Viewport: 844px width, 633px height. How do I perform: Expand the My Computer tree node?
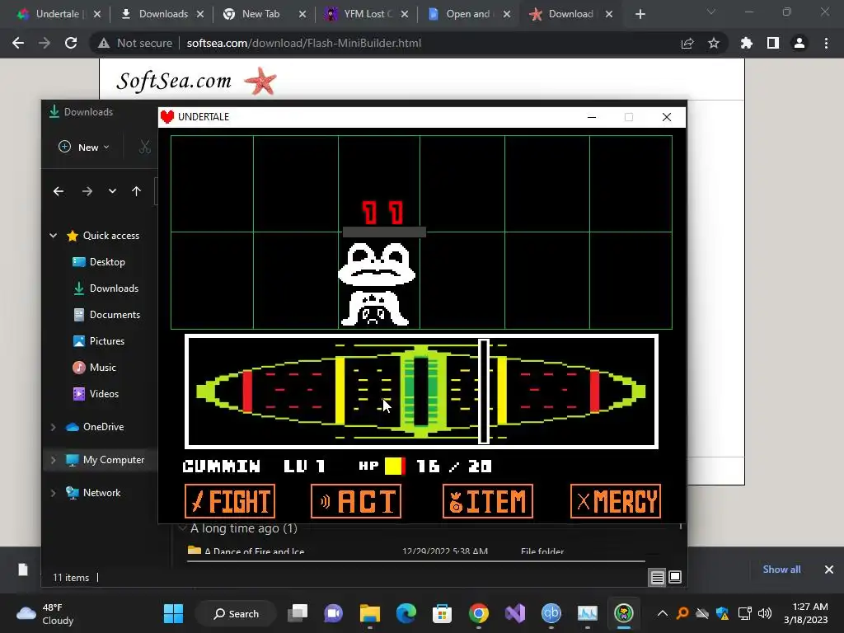[54, 460]
